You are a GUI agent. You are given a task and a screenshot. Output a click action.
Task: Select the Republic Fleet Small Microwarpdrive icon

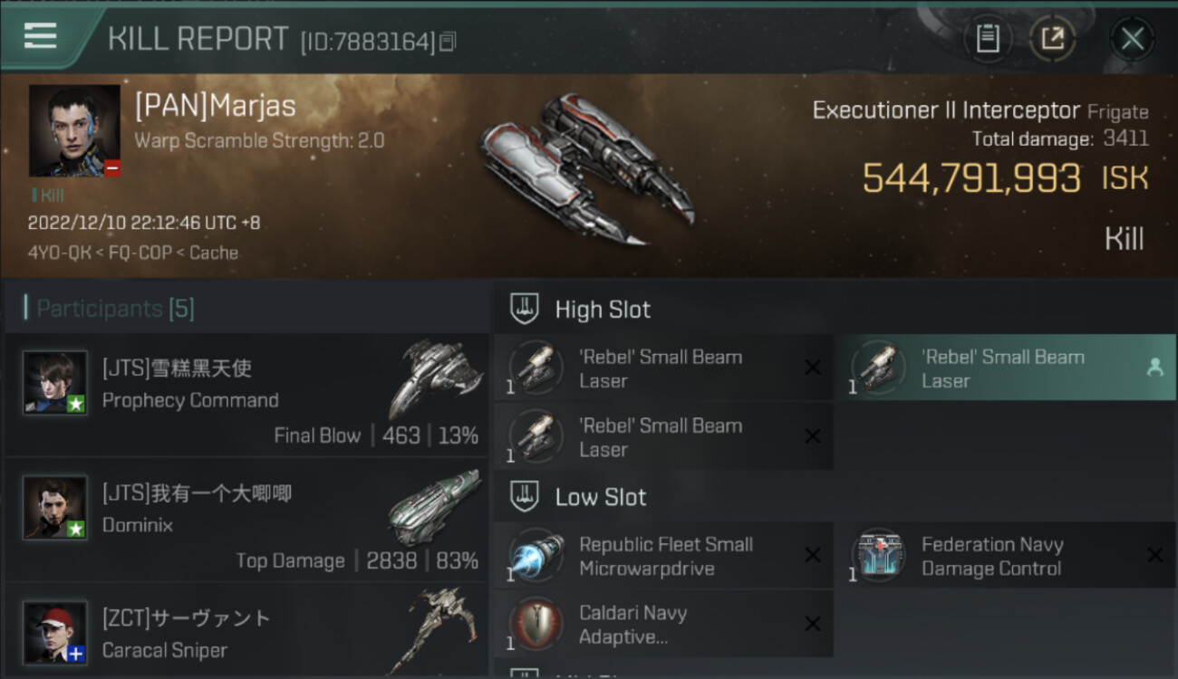(x=536, y=555)
